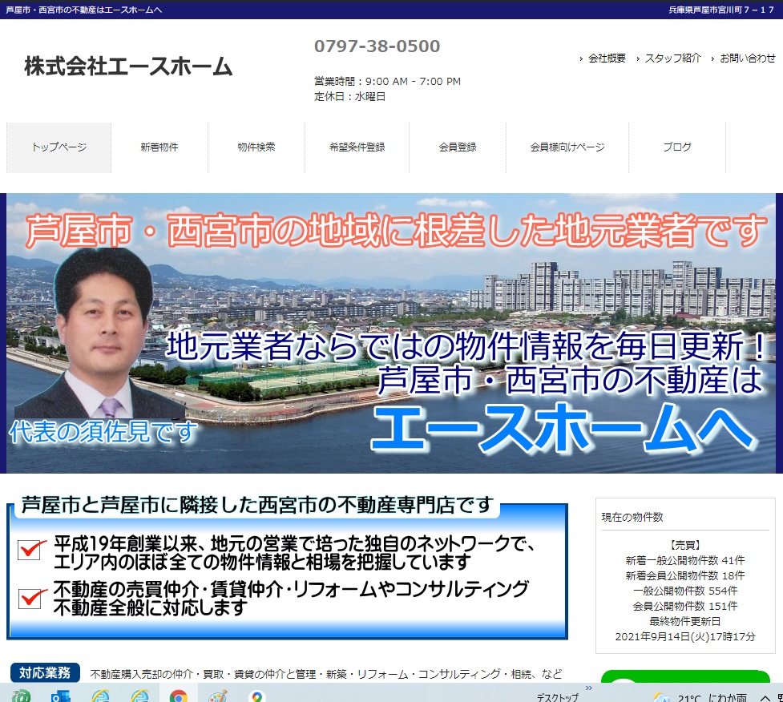Go to the 新着物件 tab
Viewport: 783px width, 702px height.
tap(159, 147)
